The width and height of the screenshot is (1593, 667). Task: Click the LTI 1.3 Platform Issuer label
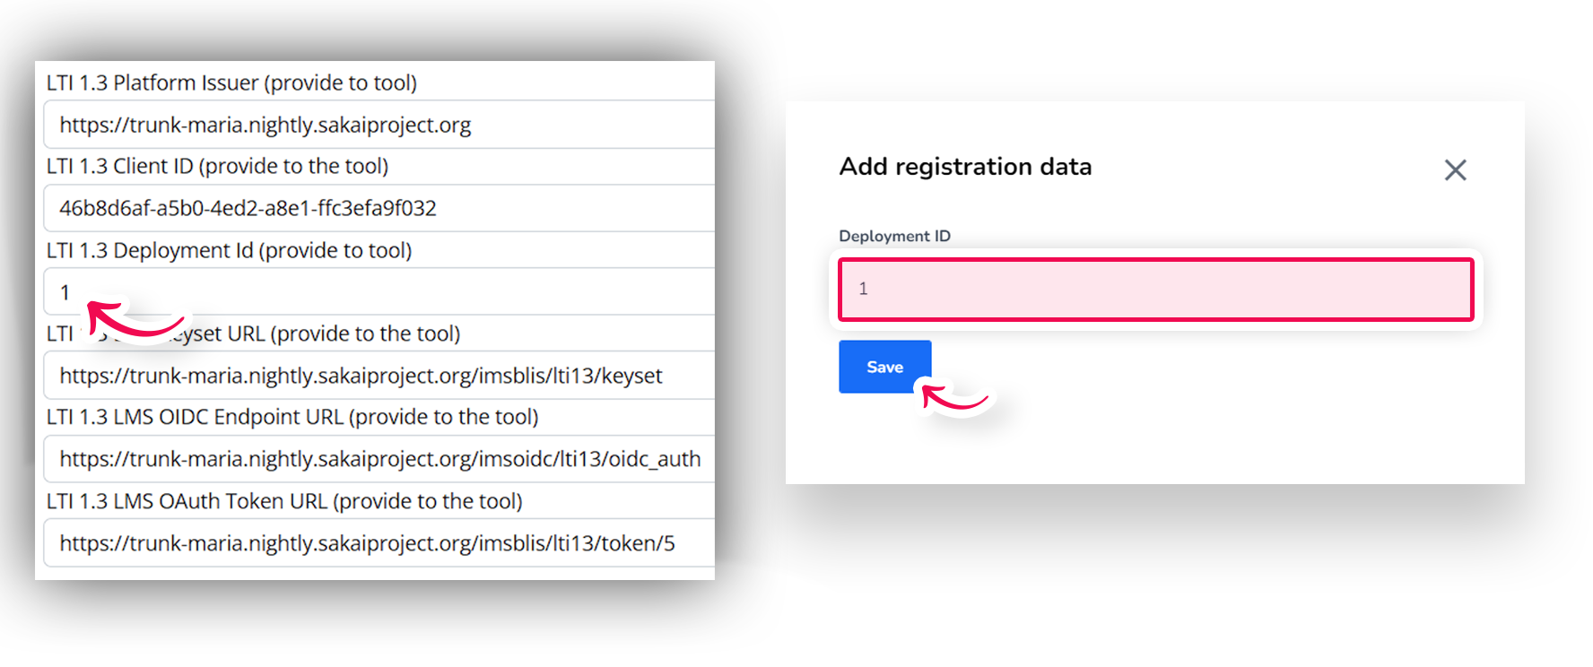[x=231, y=82]
